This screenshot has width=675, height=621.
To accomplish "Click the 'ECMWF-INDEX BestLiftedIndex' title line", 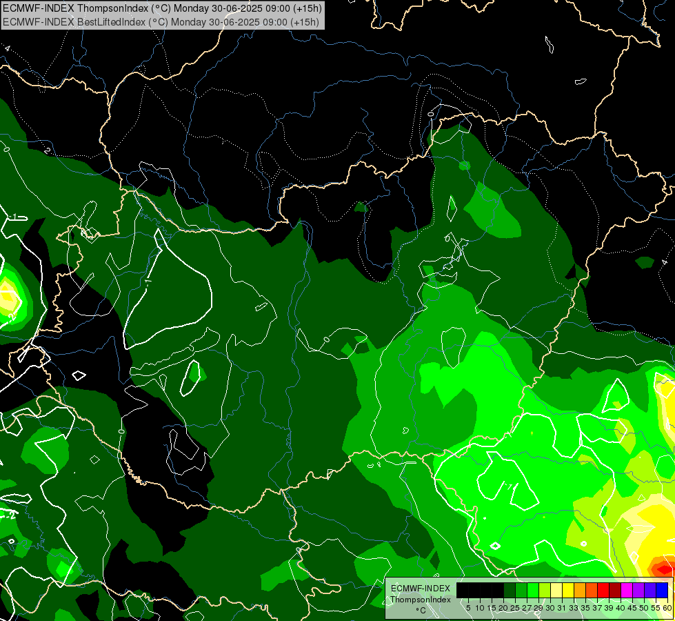I will tap(161, 21).
